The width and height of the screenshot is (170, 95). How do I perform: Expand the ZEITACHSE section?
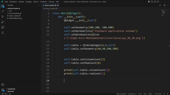(11, 91)
